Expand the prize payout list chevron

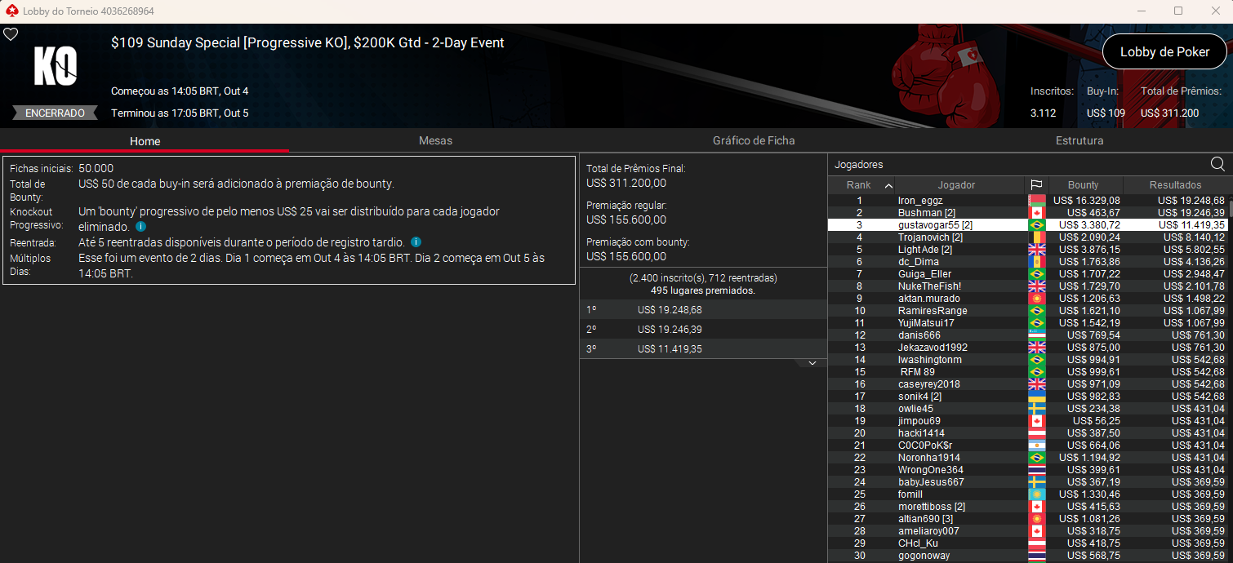point(812,363)
